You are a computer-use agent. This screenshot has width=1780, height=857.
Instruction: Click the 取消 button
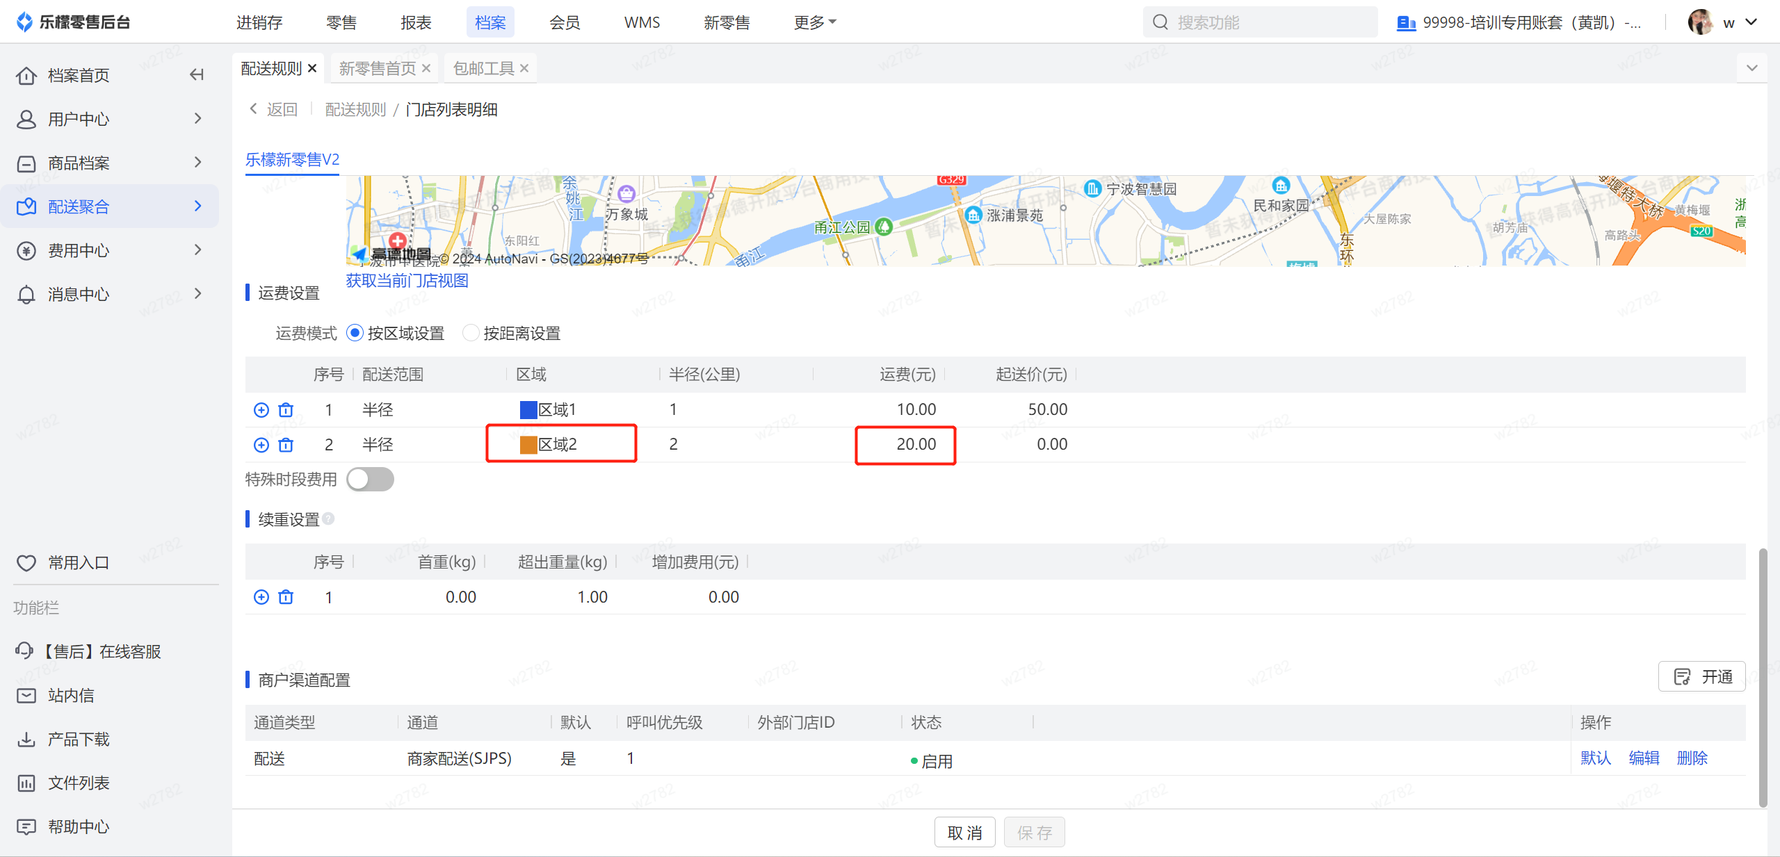pos(964,833)
